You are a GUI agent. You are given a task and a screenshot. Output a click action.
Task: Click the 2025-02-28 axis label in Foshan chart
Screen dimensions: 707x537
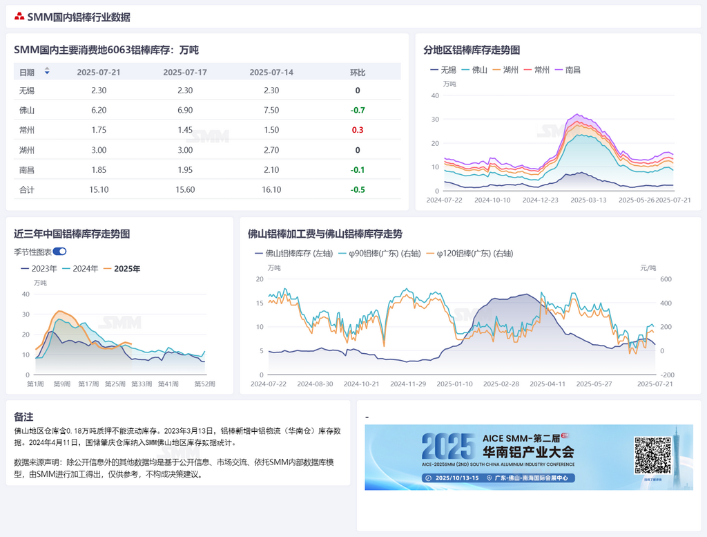[501, 384]
